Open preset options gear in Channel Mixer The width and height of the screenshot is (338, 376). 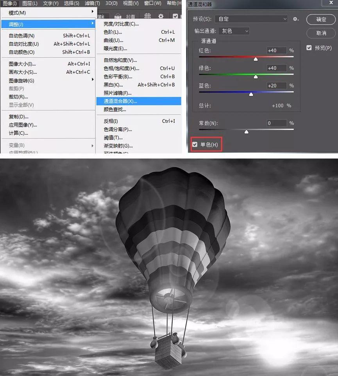pos(296,19)
